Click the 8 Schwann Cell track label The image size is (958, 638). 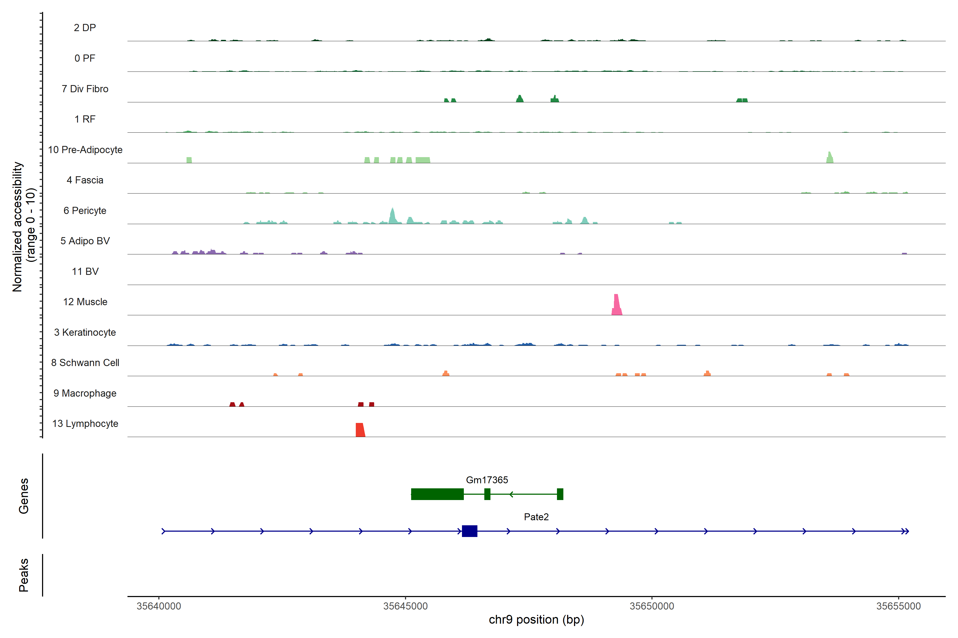pos(85,363)
